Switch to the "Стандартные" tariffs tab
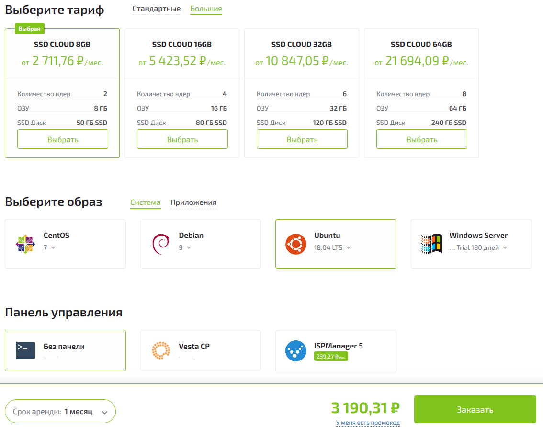Image resolution: width=543 pixels, height=427 pixels. (x=157, y=9)
